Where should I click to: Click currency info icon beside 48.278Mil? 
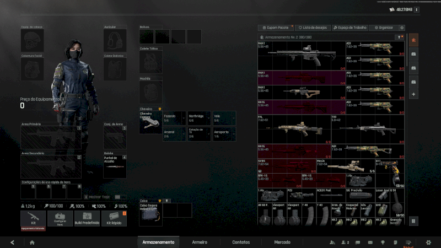[417, 9]
